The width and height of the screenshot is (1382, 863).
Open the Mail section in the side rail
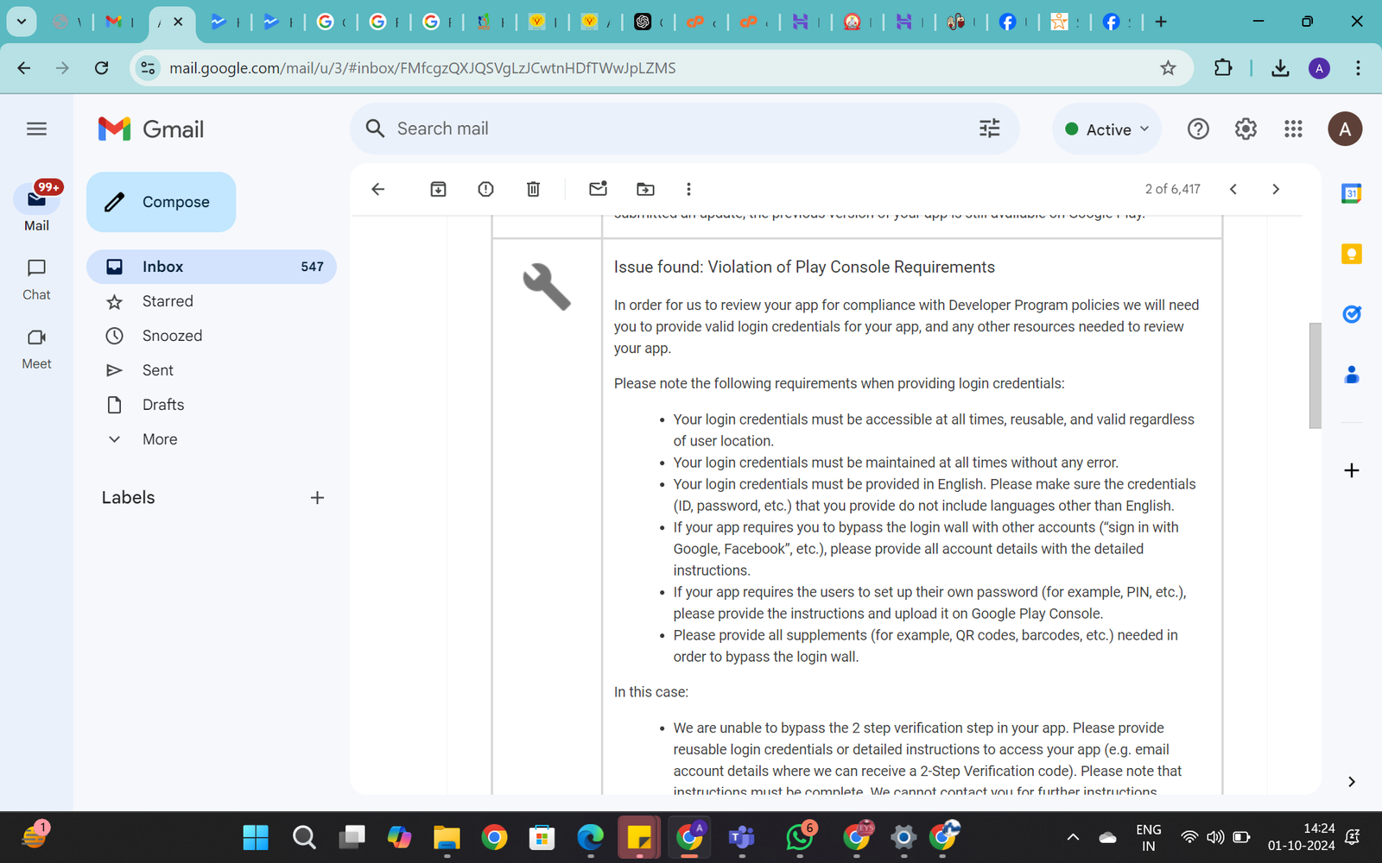36,207
